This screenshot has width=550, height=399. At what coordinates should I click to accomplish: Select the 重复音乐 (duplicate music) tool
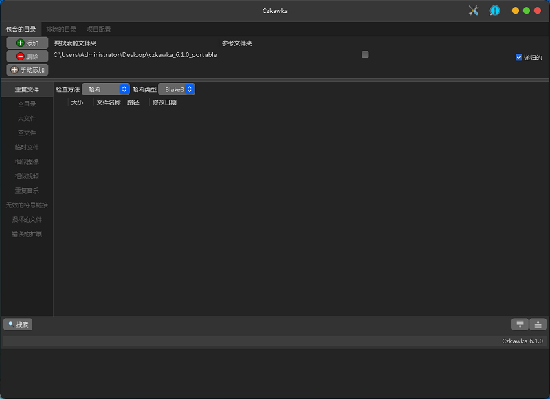(26, 190)
